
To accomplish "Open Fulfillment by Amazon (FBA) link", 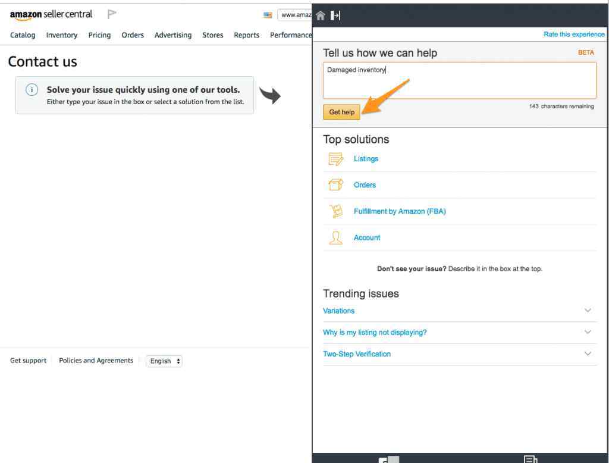I will click(400, 211).
